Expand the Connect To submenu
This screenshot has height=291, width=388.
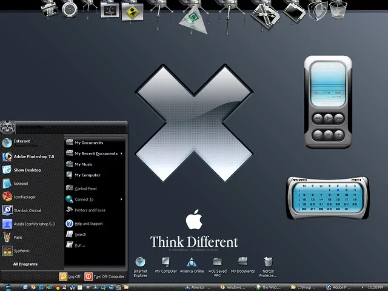tap(84, 199)
